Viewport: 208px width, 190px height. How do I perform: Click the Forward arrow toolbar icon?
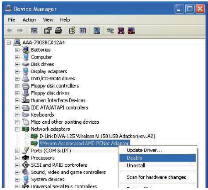tap(20, 31)
